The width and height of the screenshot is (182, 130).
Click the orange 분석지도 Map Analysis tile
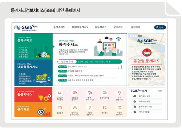33,109
